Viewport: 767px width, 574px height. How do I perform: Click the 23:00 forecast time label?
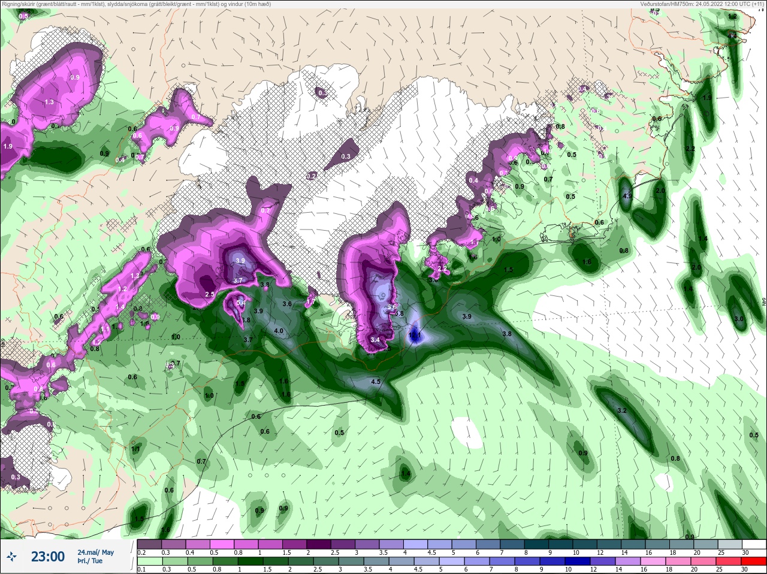click(48, 557)
